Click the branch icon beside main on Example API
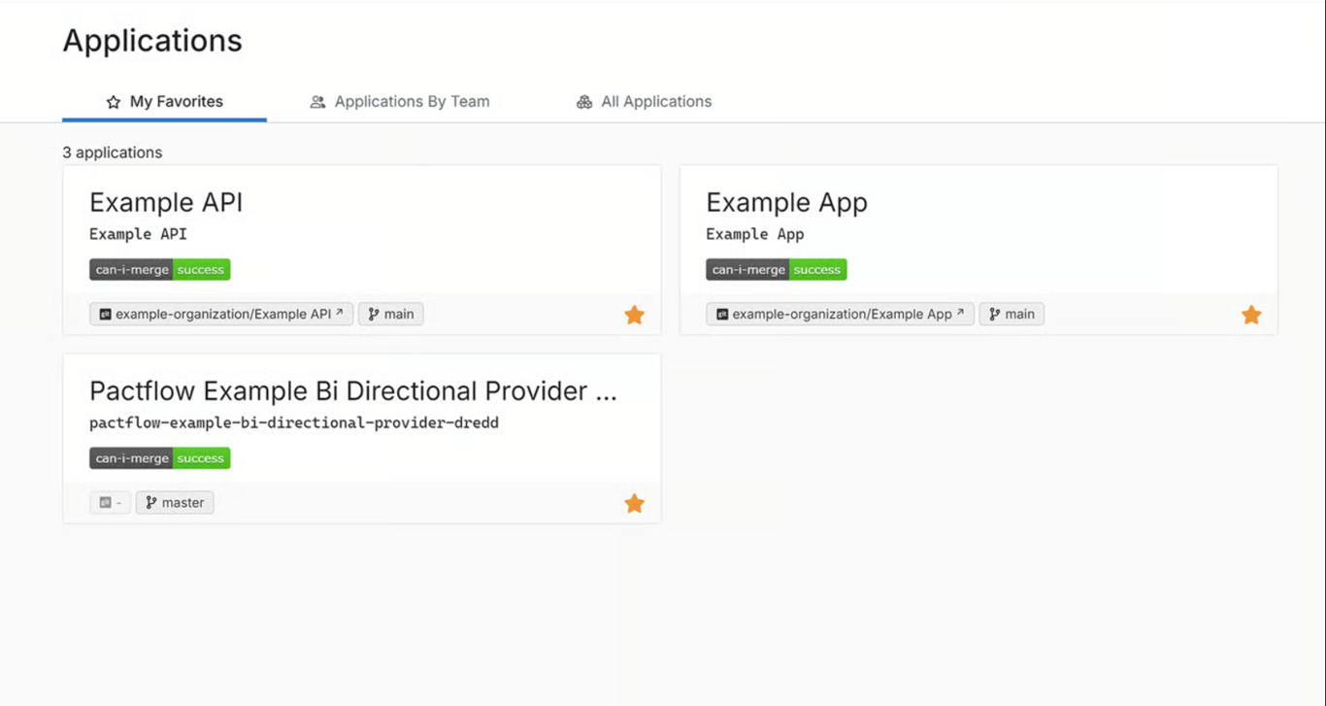Image resolution: width=1326 pixels, height=706 pixels. click(x=374, y=314)
